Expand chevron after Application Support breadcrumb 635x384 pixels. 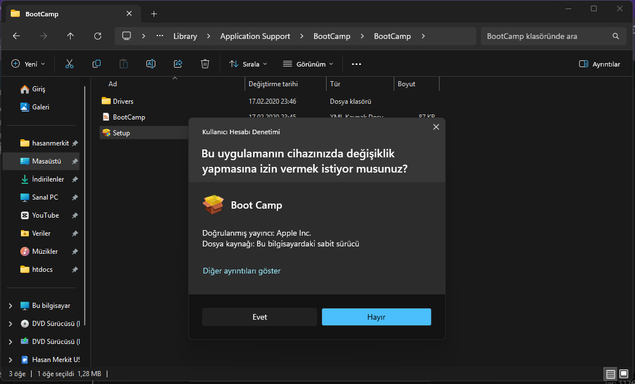point(302,36)
